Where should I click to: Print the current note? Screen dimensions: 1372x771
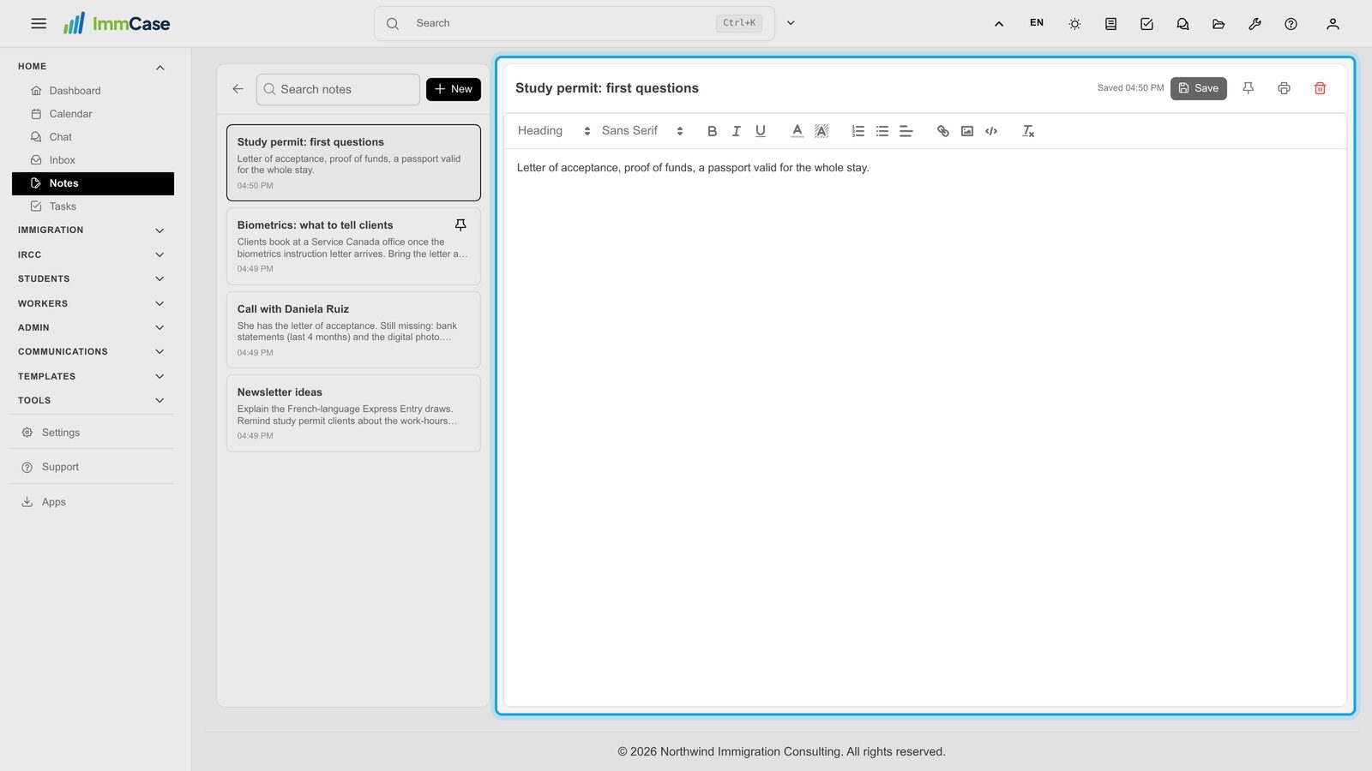click(x=1284, y=88)
